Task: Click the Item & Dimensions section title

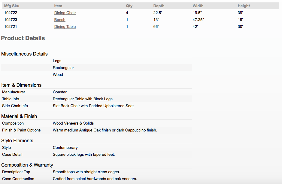Action: point(21,85)
